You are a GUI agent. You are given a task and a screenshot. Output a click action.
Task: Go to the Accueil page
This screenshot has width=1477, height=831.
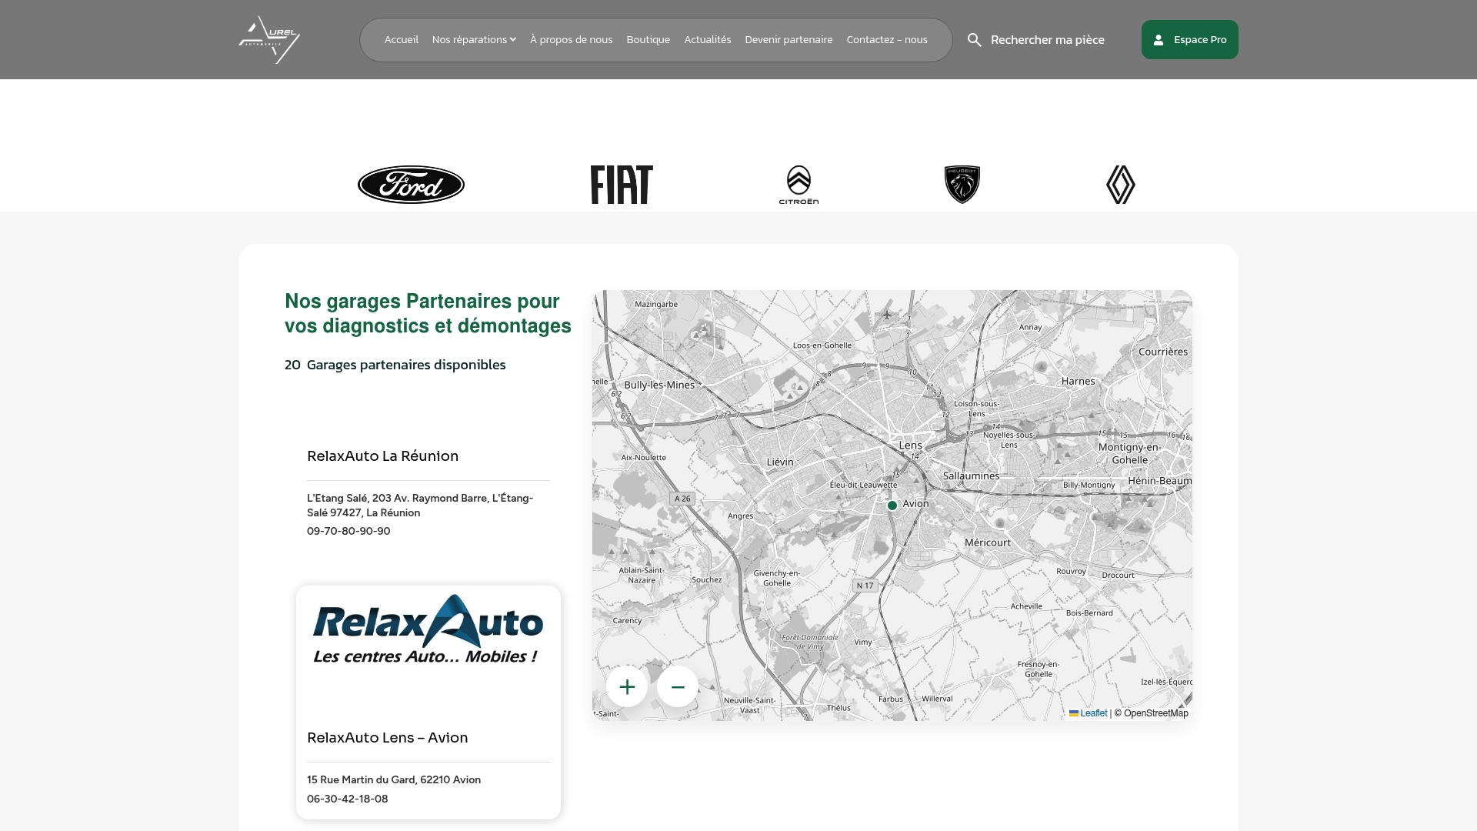402,40
